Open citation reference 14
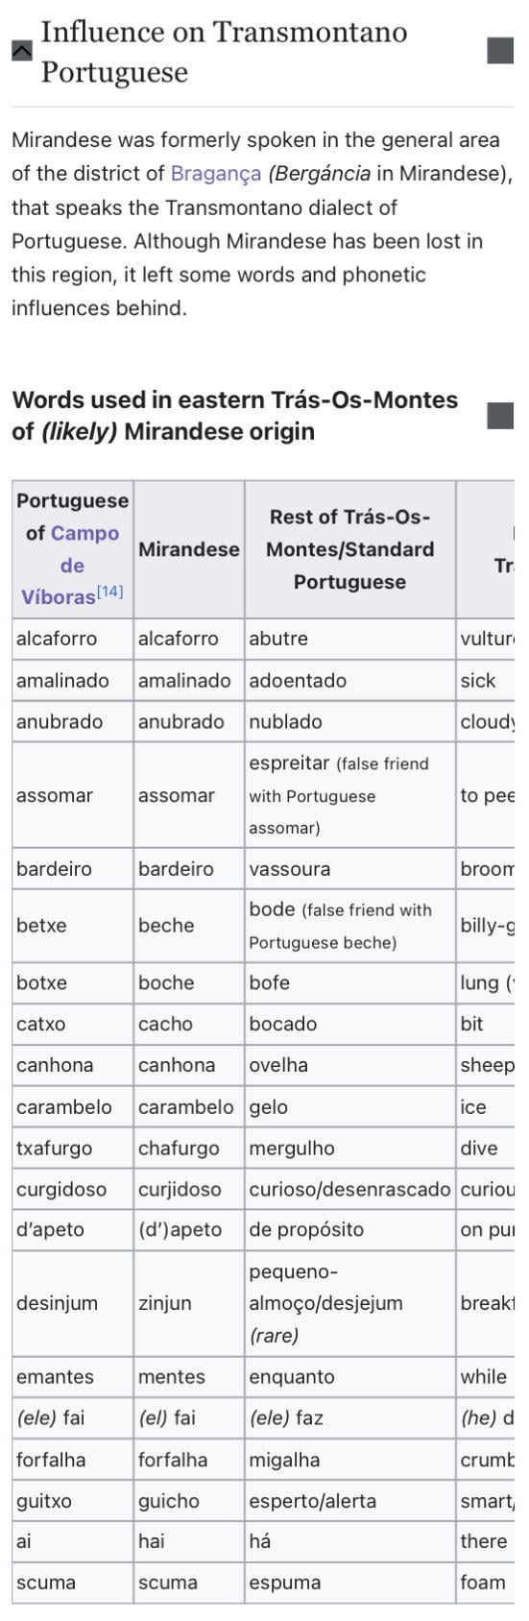Screen dimensions: 529x1621 point(110,592)
